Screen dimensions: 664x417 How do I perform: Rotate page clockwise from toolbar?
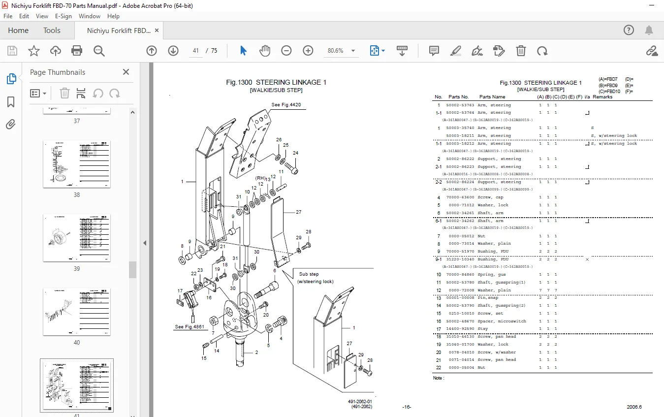(542, 51)
